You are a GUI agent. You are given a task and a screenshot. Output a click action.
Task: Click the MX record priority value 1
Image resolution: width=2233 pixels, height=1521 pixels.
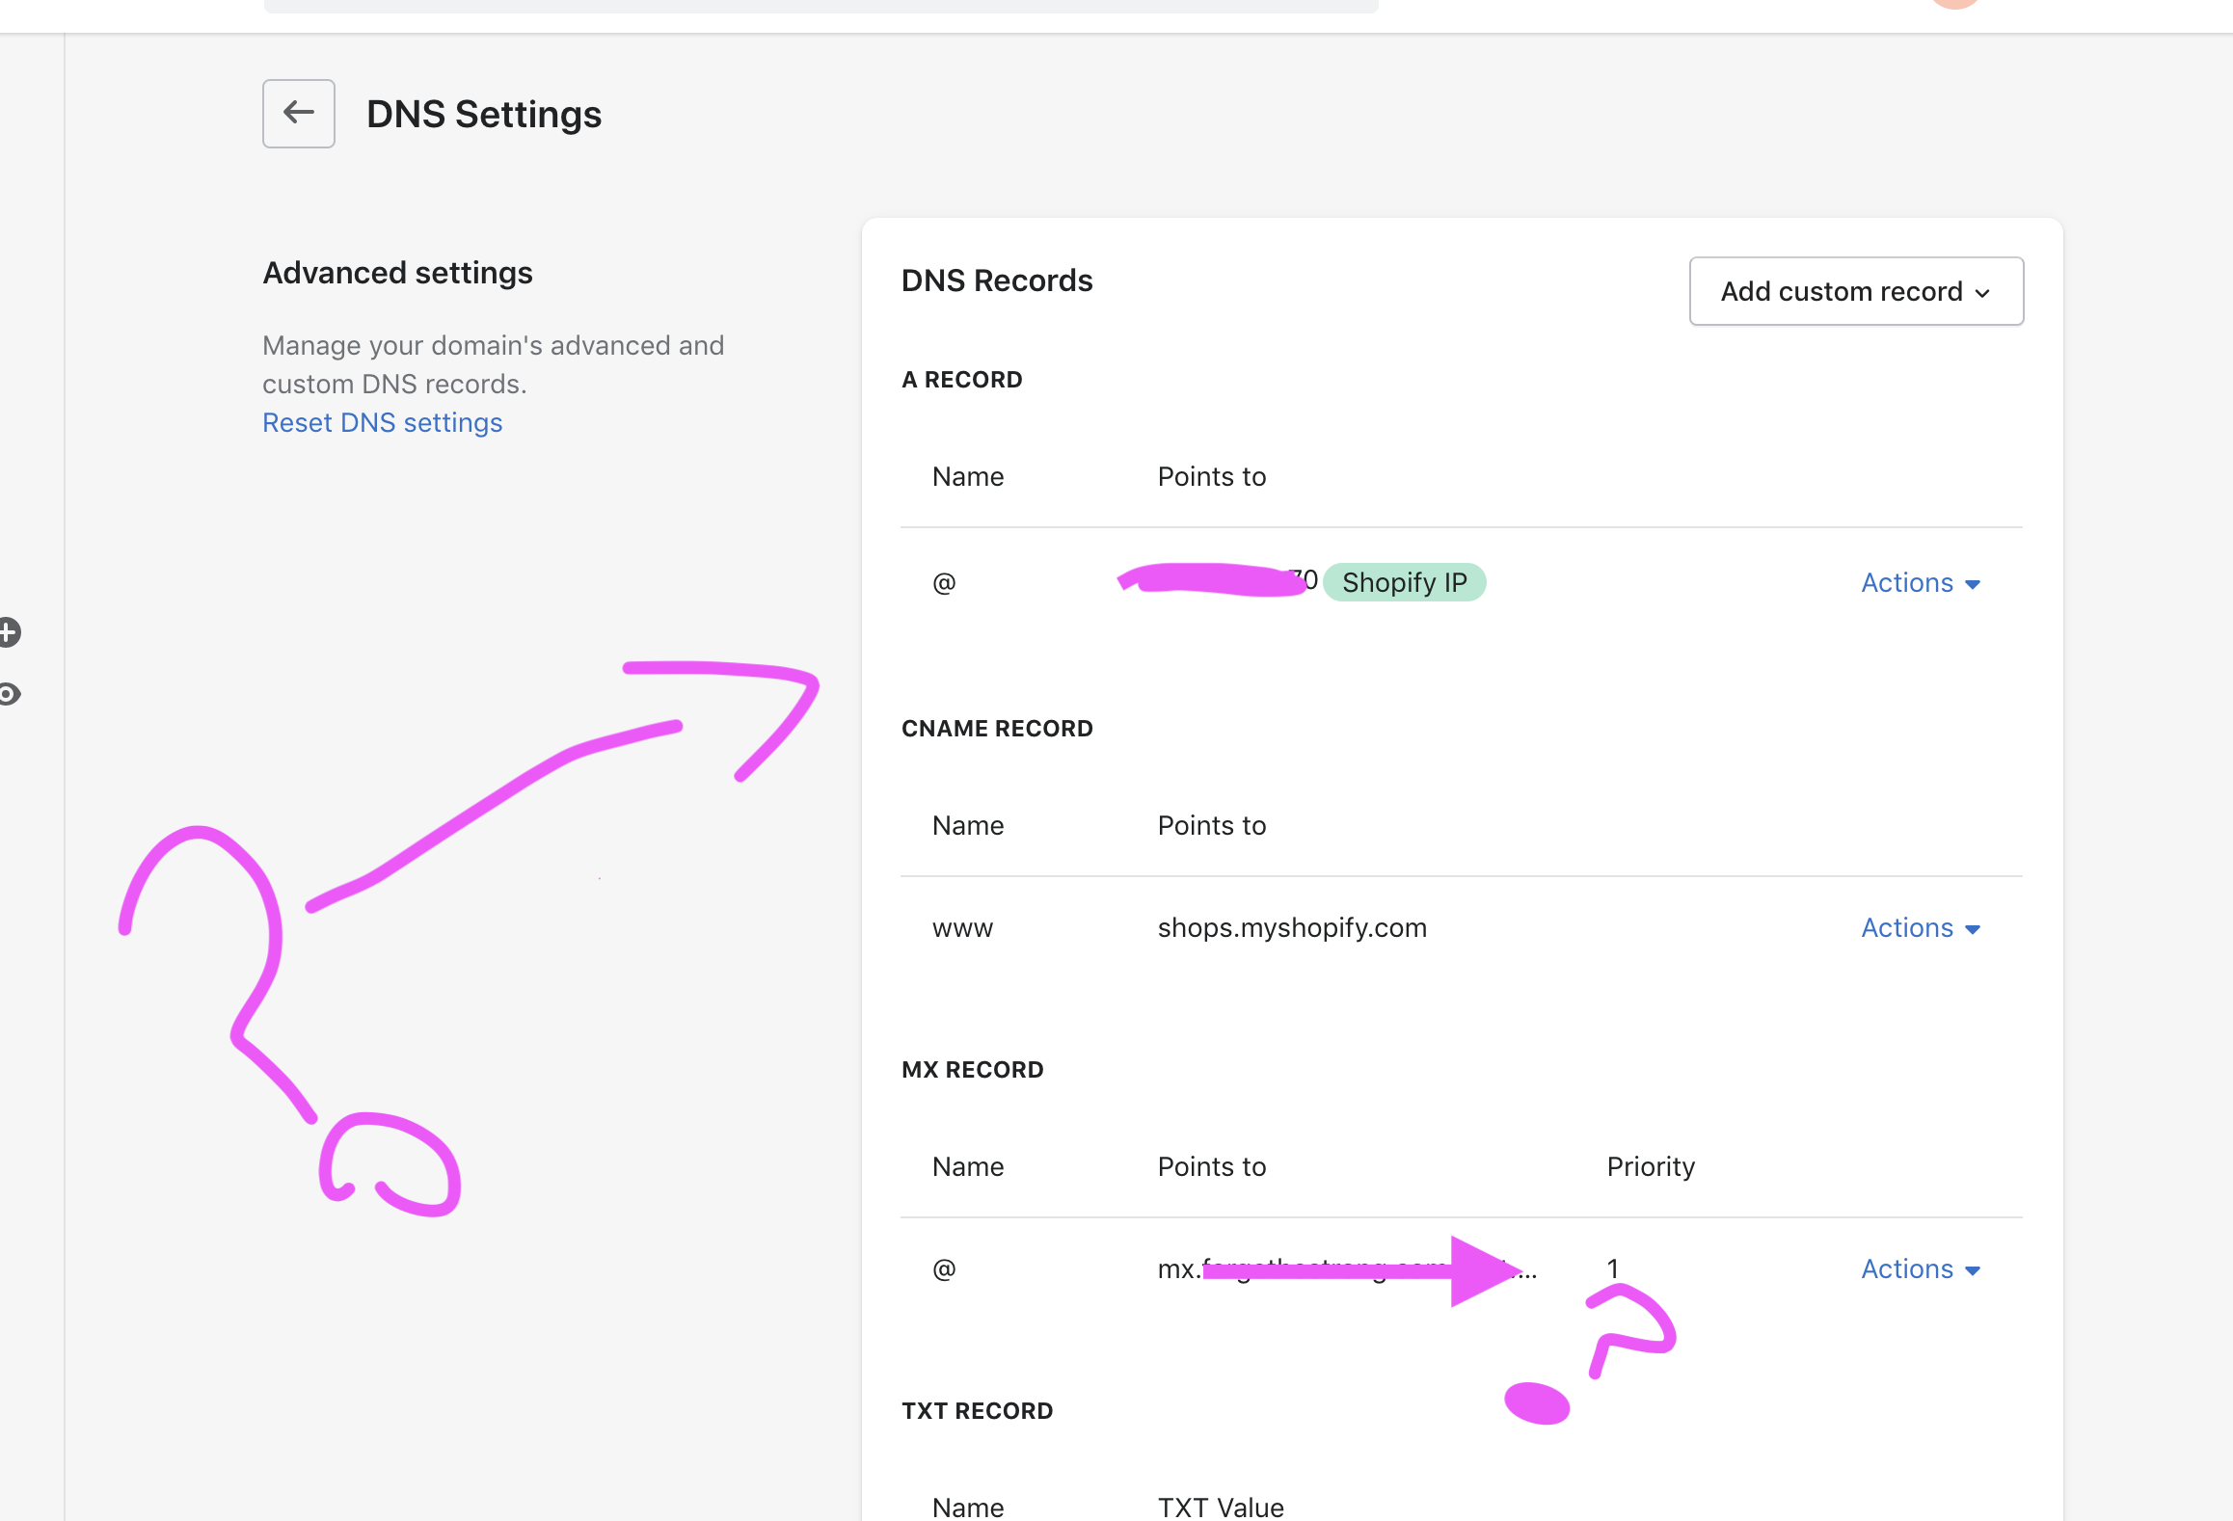coord(1612,1268)
